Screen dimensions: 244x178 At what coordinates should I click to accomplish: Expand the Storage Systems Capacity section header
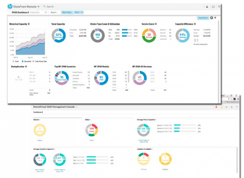point(44,149)
